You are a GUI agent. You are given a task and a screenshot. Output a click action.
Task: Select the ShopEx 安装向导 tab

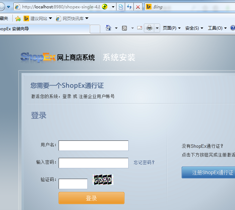coord(44,29)
